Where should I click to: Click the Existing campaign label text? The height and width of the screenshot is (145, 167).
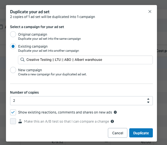tap(33, 46)
